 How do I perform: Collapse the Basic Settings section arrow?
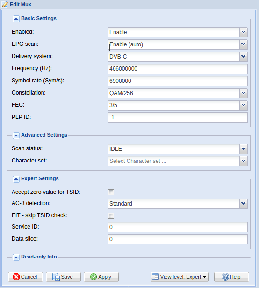[x=16, y=19]
